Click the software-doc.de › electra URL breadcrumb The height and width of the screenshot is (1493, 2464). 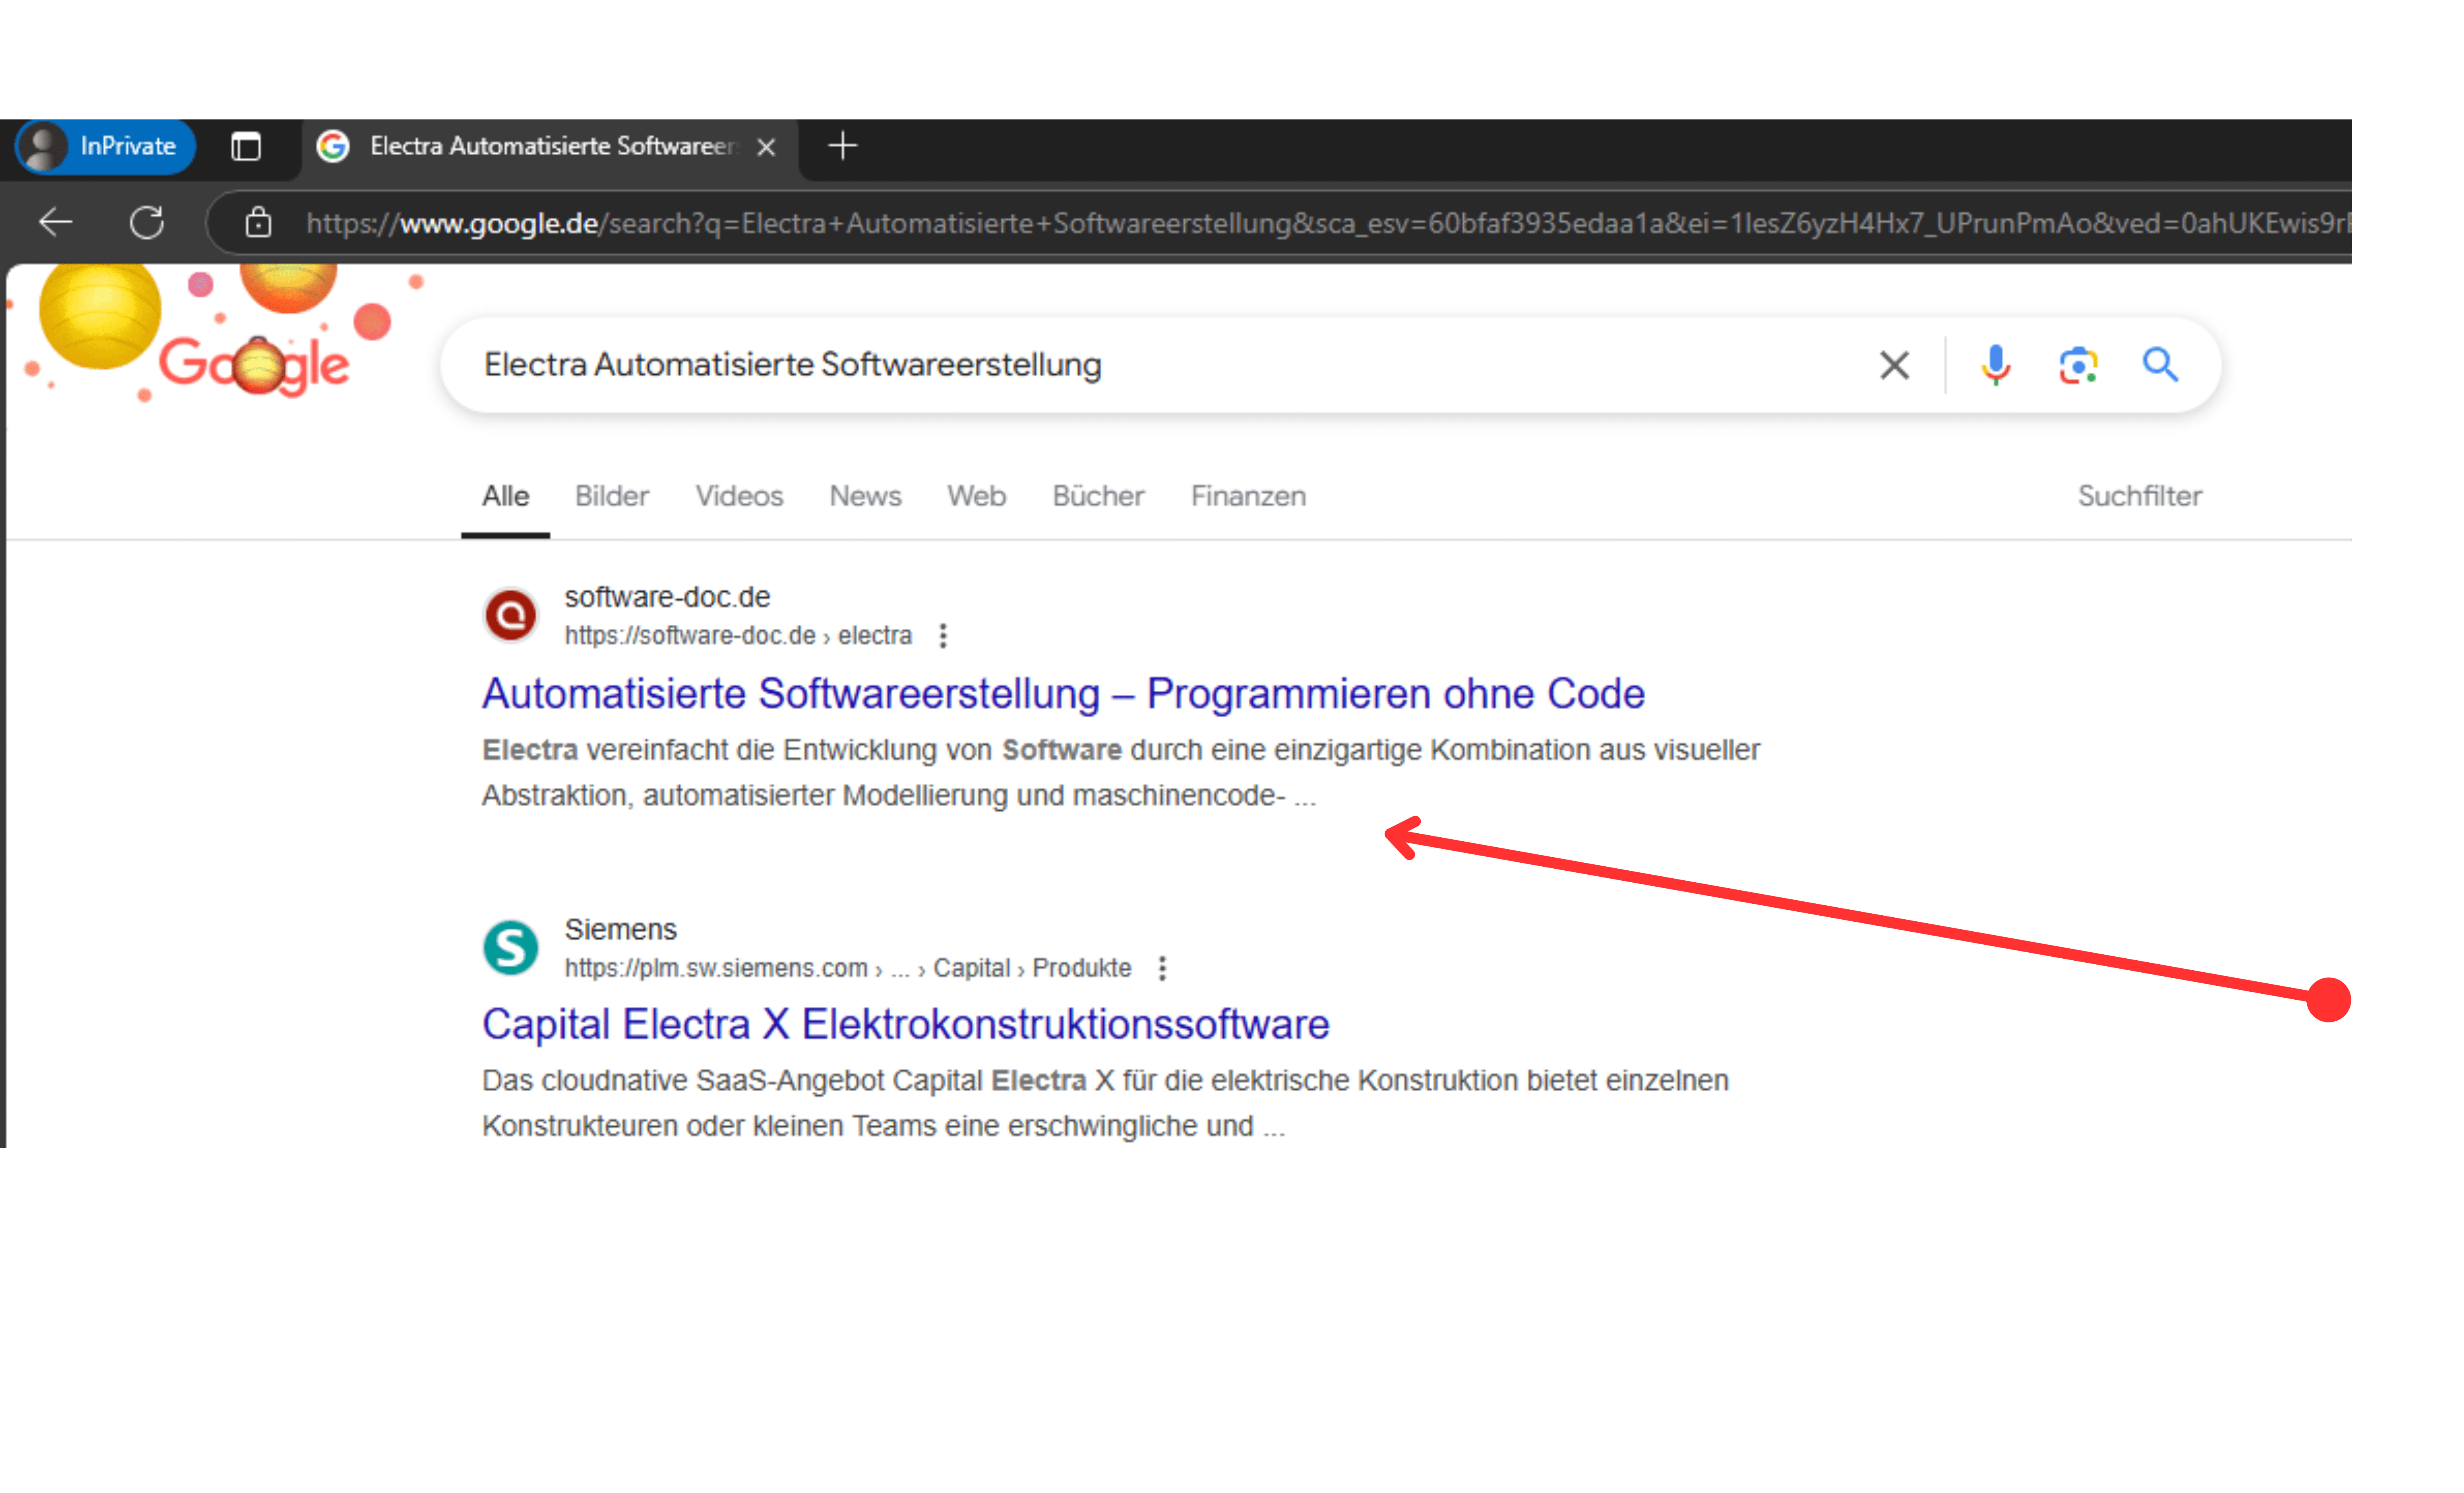click(x=738, y=636)
